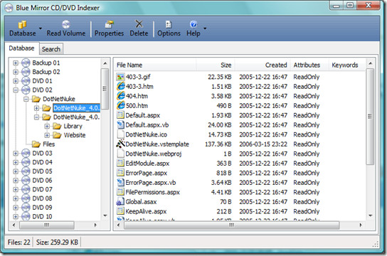387x256 pixels.
Task: Click the 137.36 KB size value
Action: point(218,144)
